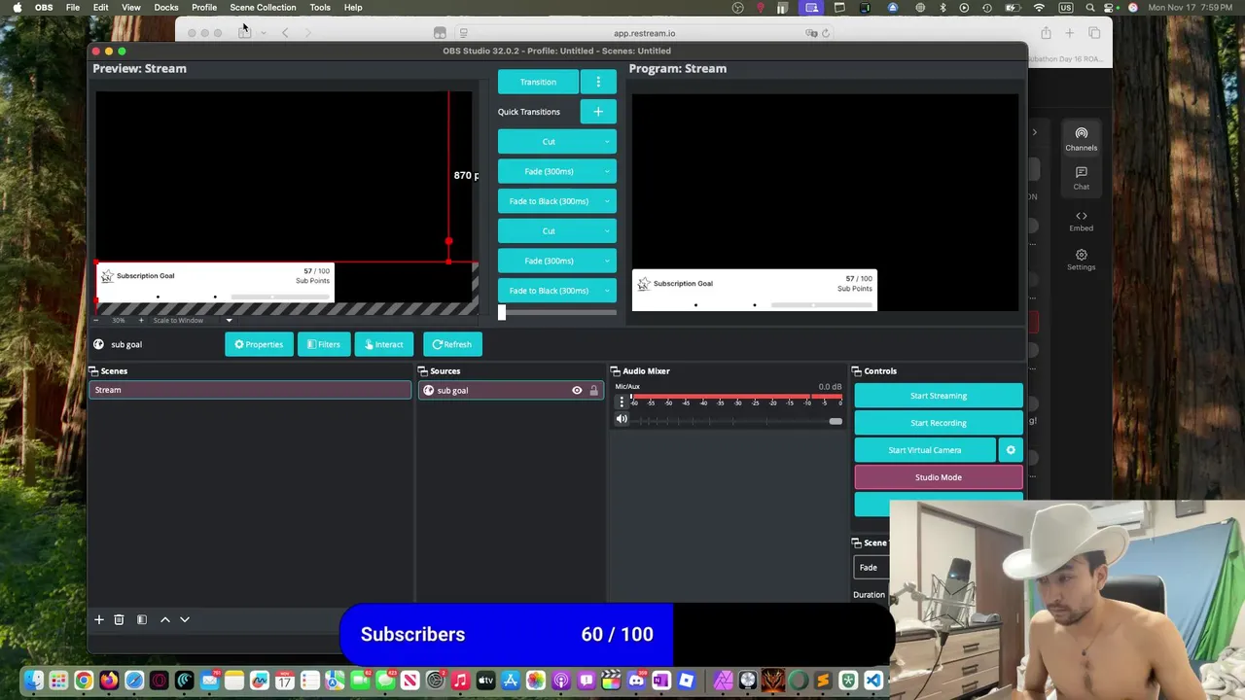The width and height of the screenshot is (1245, 700).
Task: Open new tab in browser window
Action: point(1069,33)
